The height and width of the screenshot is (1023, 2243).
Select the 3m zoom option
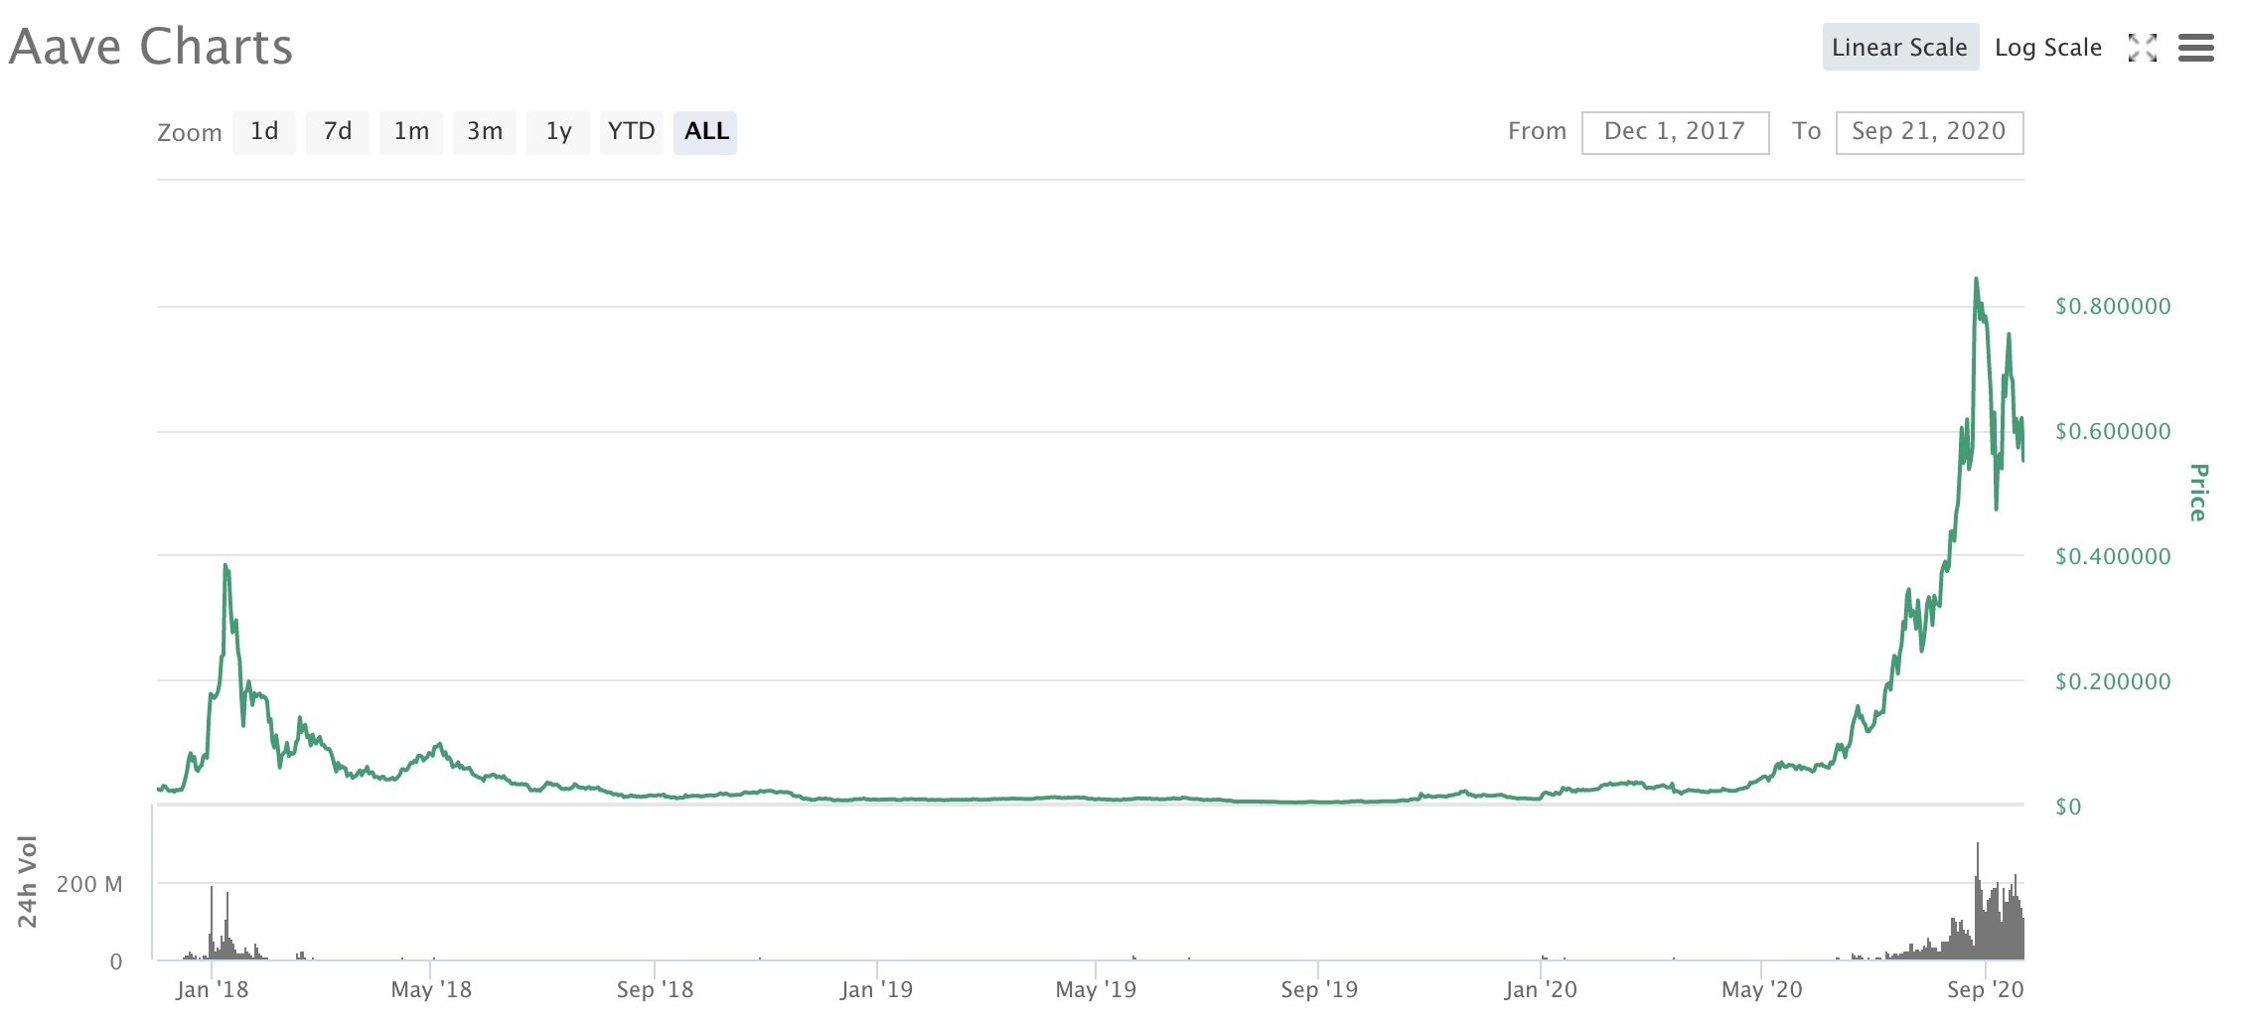pos(485,132)
